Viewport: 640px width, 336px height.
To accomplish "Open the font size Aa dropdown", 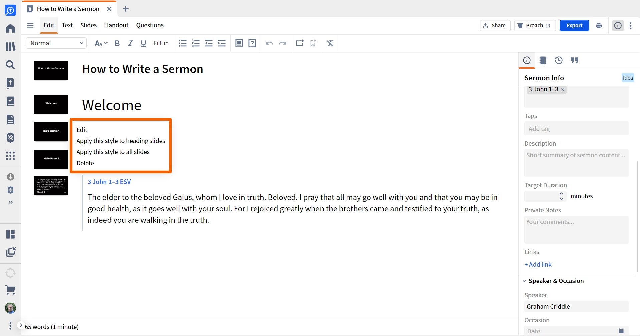I will (101, 43).
